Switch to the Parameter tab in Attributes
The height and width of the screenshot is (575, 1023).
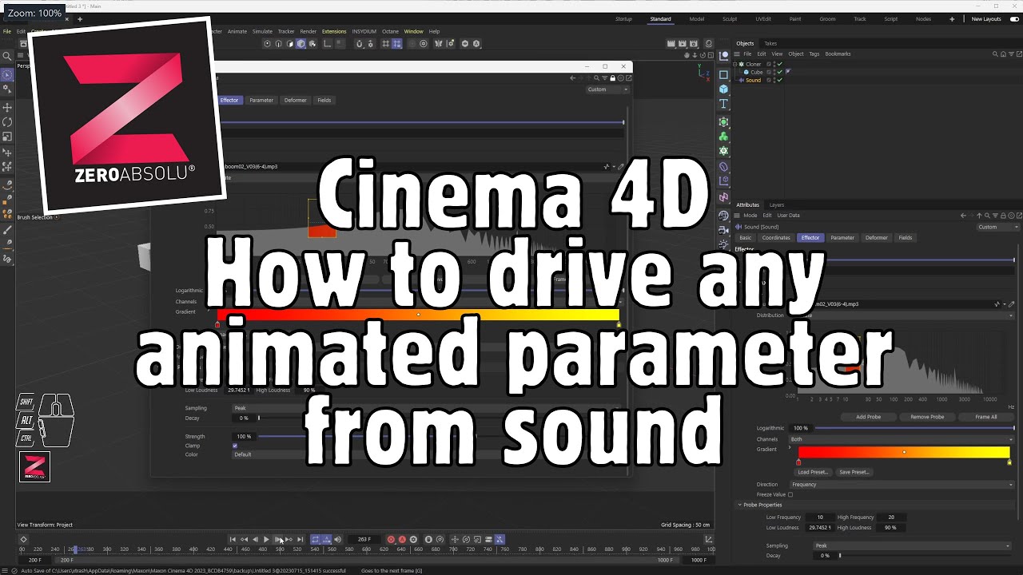tap(842, 238)
